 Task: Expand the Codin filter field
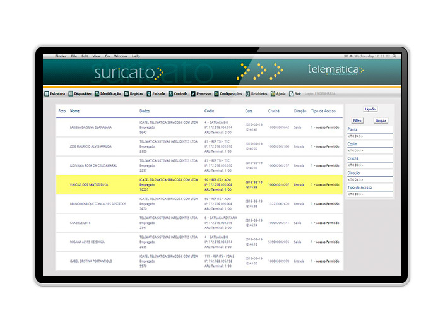pyautogui.click(x=370, y=150)
